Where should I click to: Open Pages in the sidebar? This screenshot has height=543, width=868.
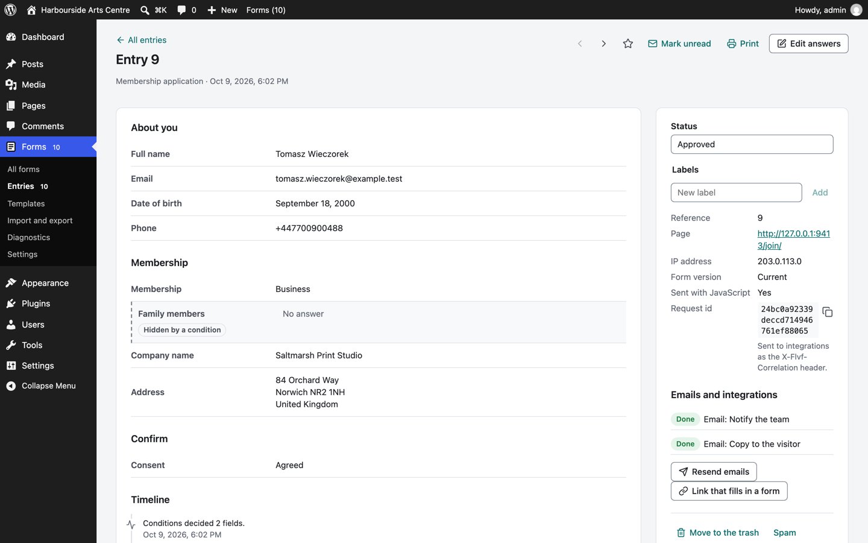click(48, 106)
